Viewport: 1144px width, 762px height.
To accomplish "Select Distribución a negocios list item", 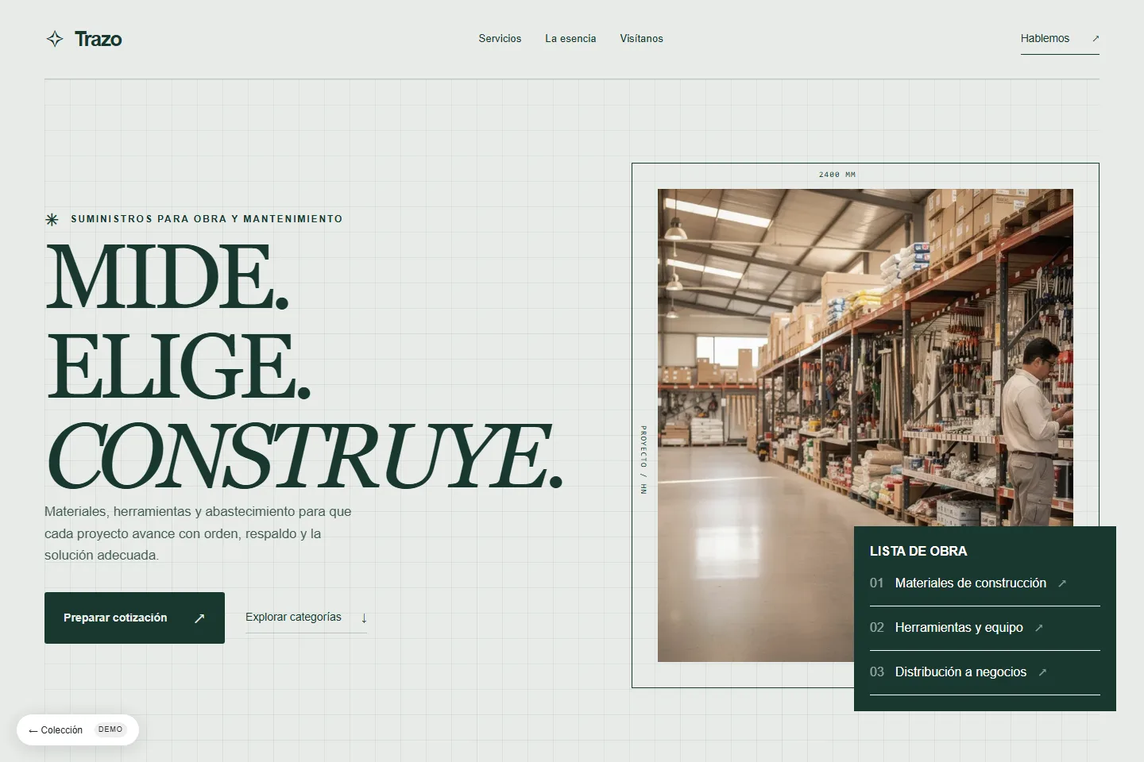I will (x=985, y=672).
